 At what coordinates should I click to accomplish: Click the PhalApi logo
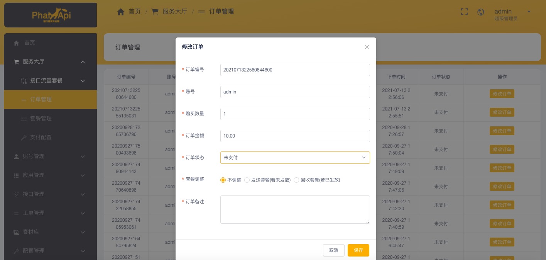point(51,15)
